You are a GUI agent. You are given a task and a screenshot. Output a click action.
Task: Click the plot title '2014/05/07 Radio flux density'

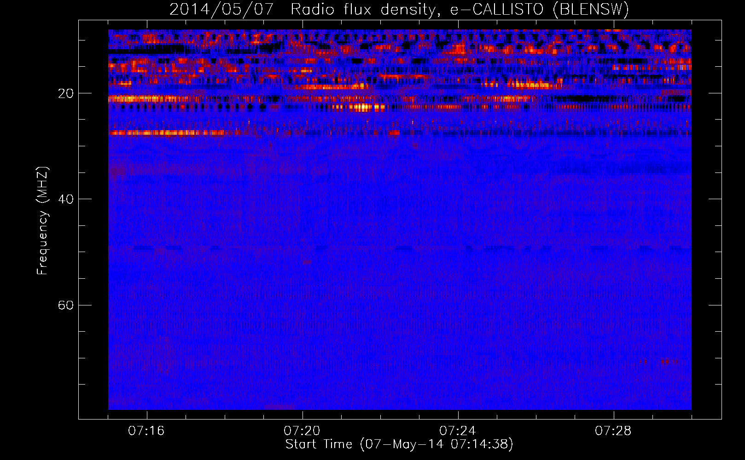pyautogui.click(x=399, y=9)
